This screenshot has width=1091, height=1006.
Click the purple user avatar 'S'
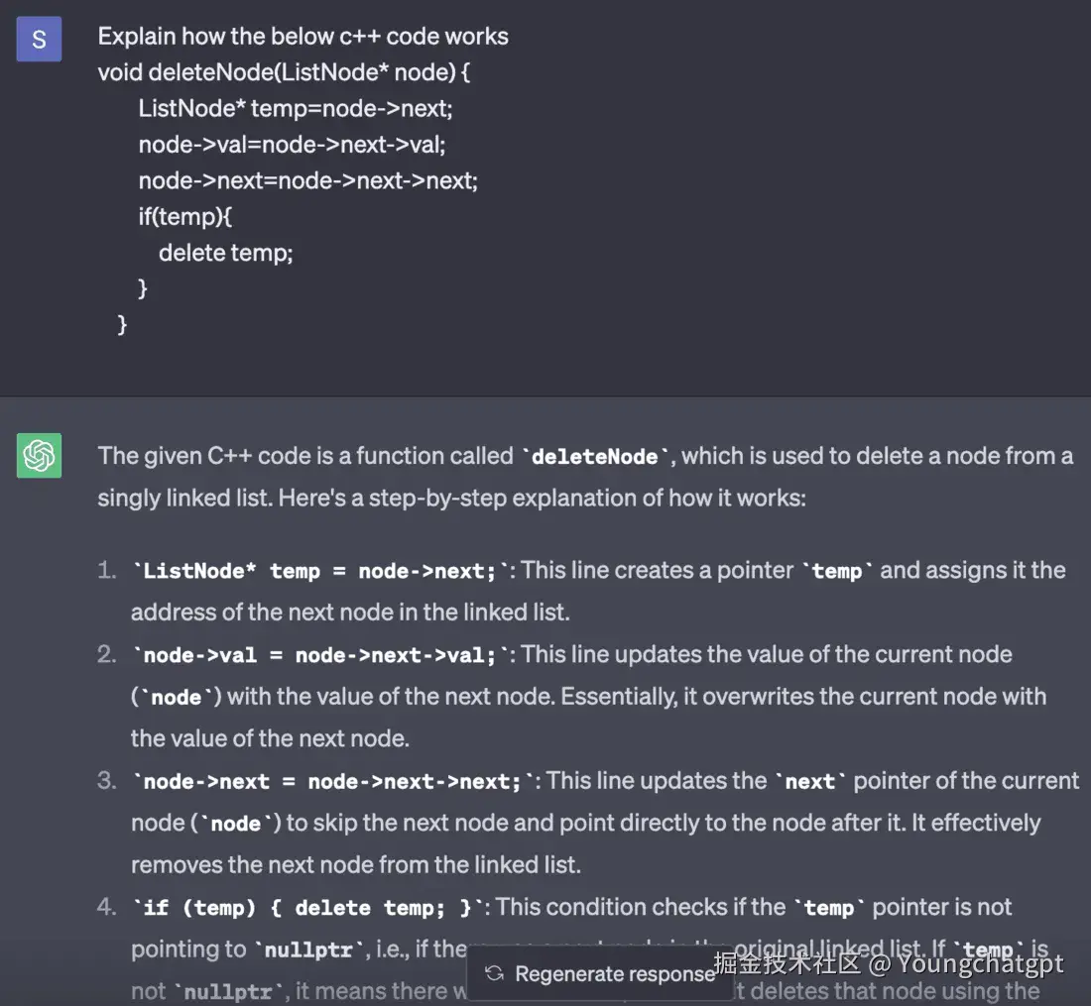[39, 40]
